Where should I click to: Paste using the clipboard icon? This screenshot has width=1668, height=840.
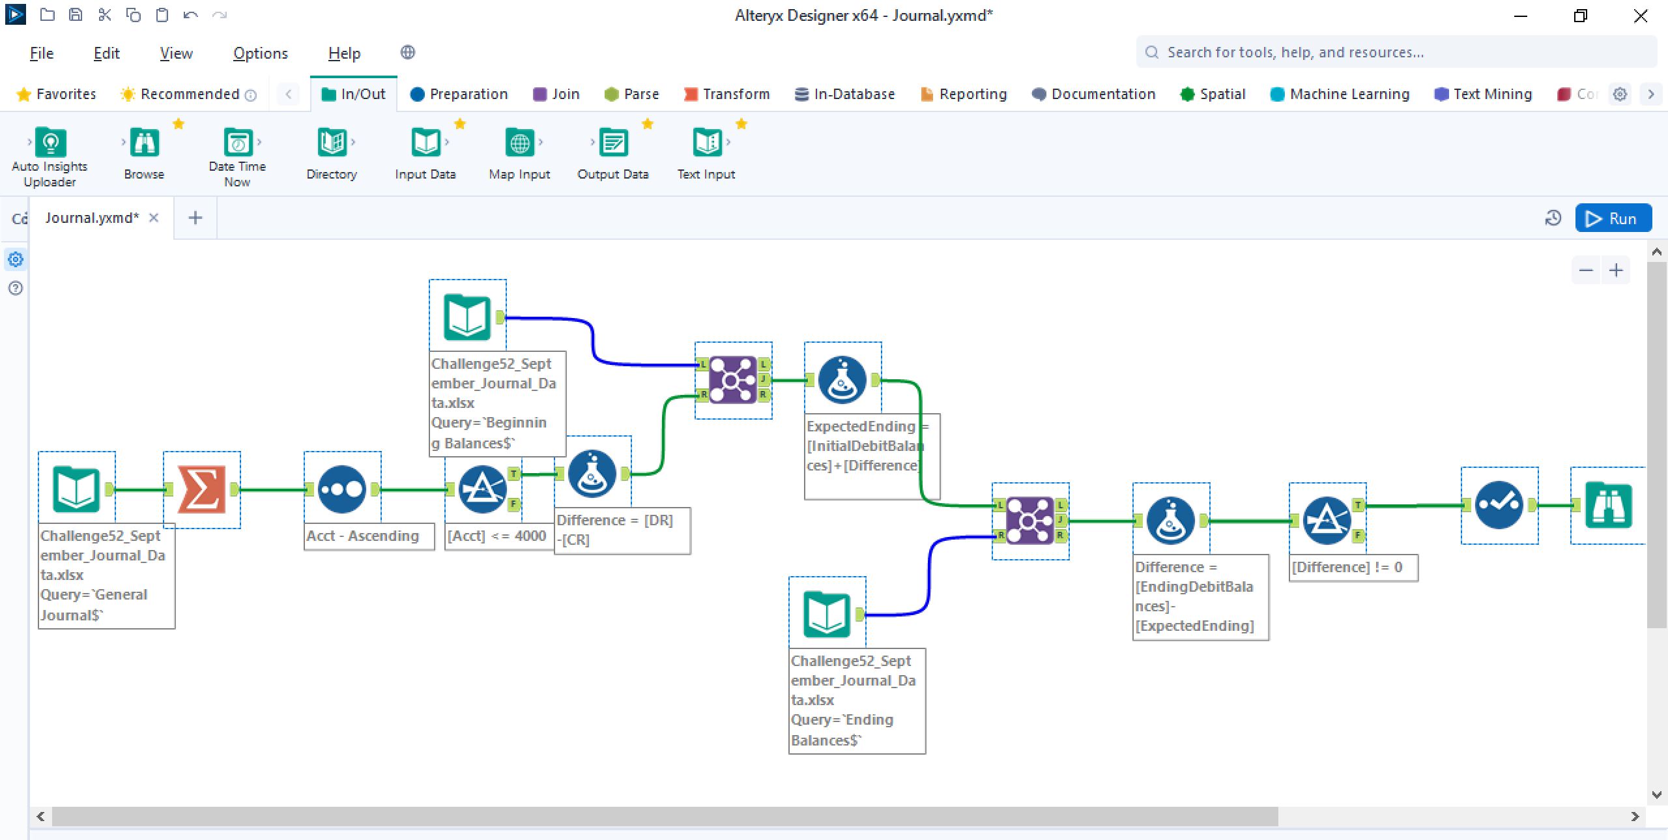pyautogui.click(x=162, y=15)
